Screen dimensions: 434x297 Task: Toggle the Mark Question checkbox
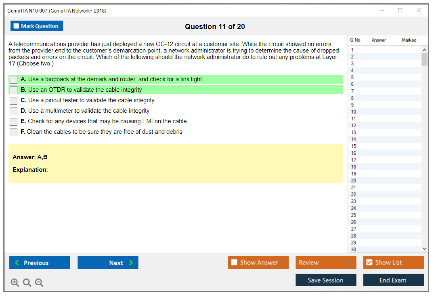coord(17,26)
